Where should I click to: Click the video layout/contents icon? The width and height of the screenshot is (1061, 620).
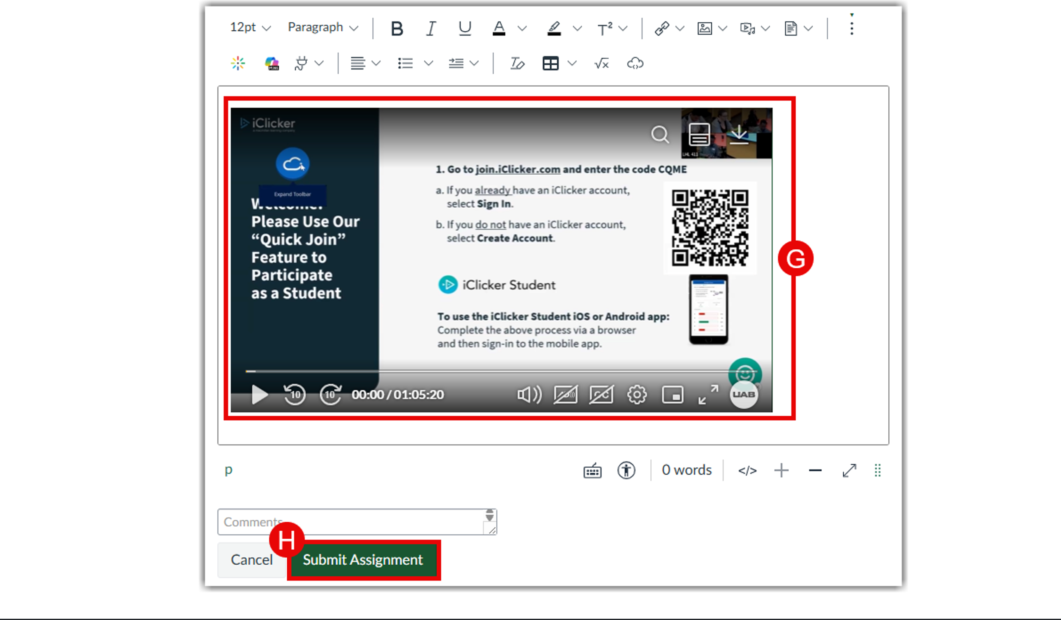click(699, 135)
